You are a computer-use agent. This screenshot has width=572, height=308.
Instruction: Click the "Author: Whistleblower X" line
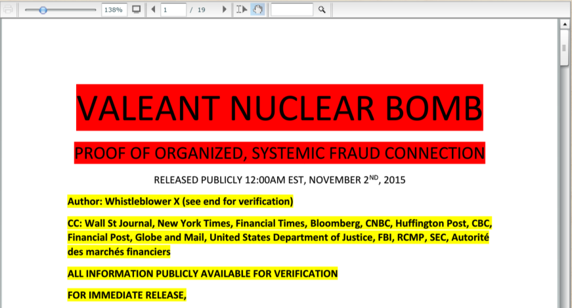pos(180,202)
